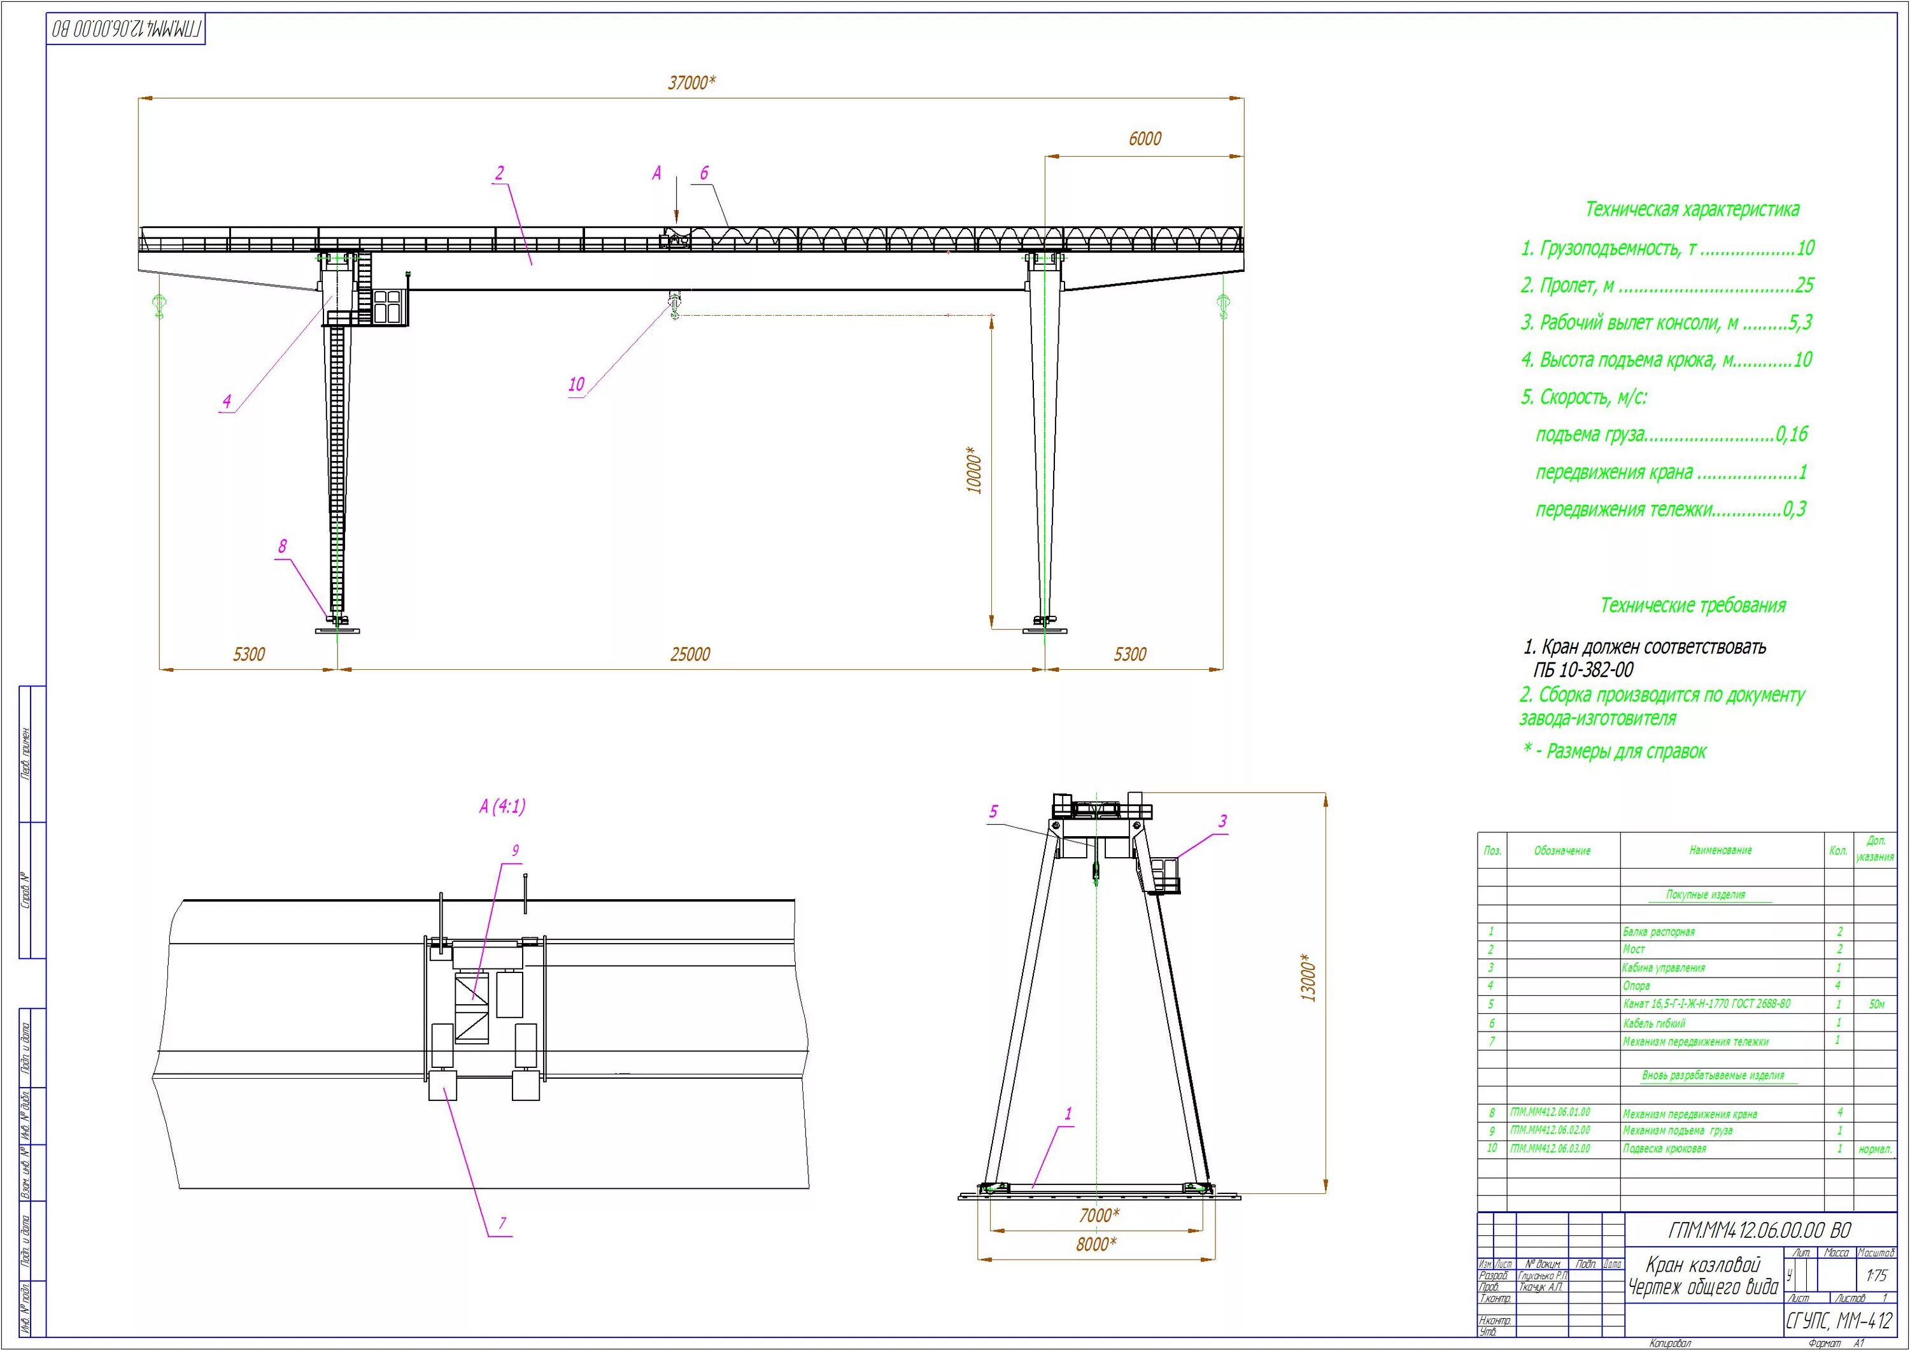
Task: Click the 8000* base width dimension
Action: 1095,1244
